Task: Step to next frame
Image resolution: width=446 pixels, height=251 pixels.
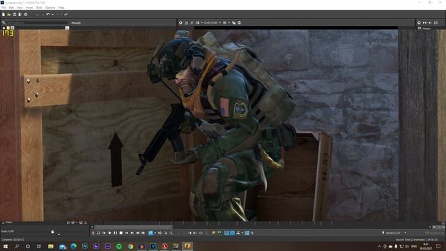Action: point(144,233)
